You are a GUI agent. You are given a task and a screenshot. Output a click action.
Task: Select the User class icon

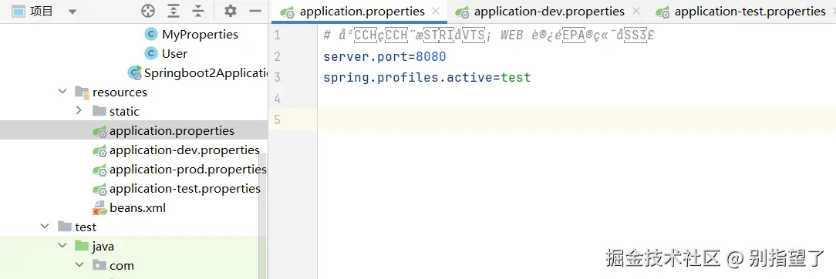coord(151,54)
